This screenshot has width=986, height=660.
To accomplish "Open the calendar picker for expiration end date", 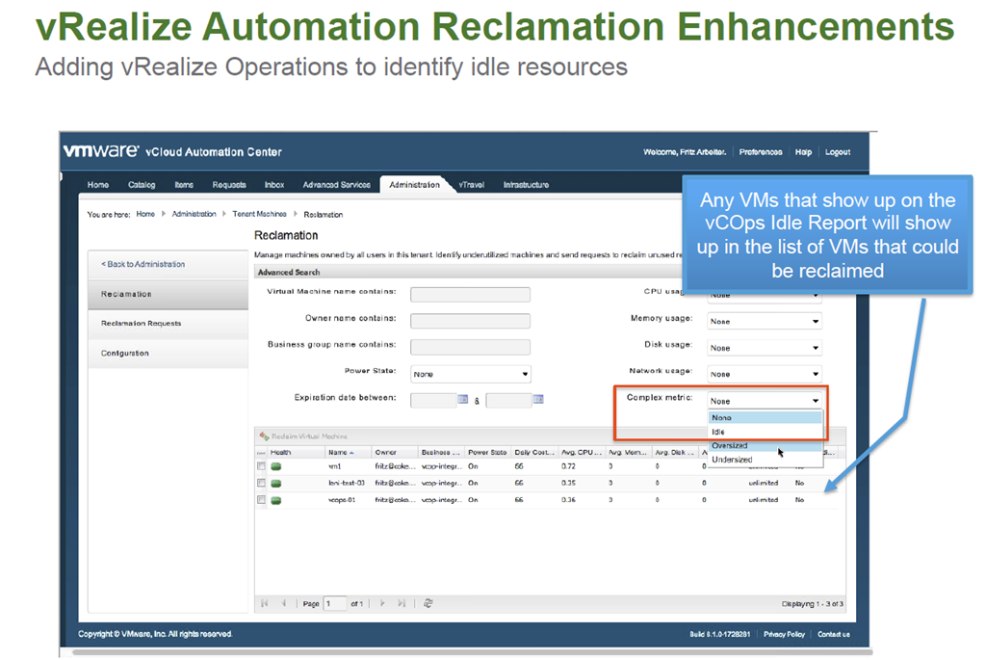I will click(538, 400).
